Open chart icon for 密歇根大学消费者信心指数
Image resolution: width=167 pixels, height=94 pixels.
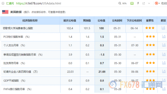163,28
